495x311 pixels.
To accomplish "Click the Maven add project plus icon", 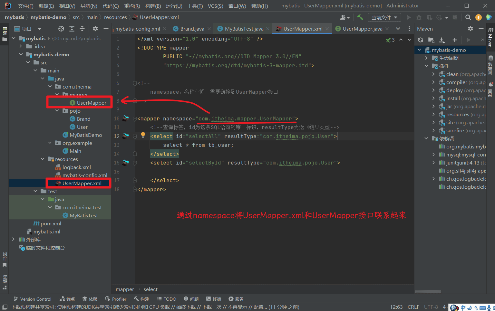I will pyautogui.click(x=454, y=40).
